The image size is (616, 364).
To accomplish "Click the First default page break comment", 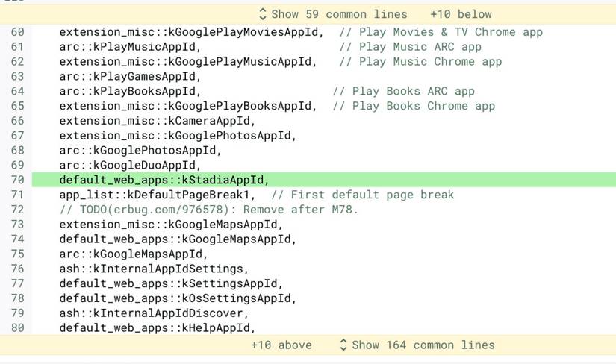I will [363, 195].
